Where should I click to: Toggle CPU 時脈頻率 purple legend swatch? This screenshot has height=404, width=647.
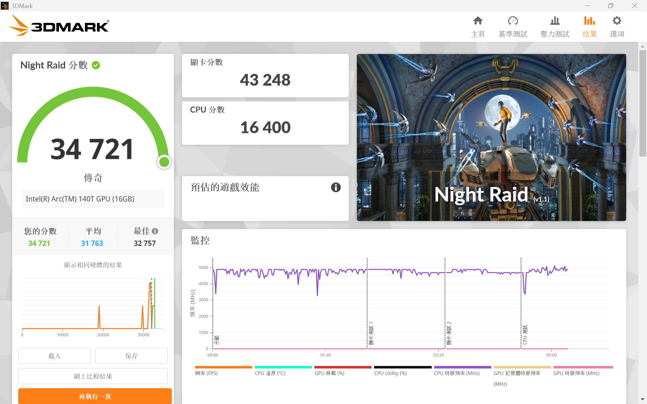(462, 367)
